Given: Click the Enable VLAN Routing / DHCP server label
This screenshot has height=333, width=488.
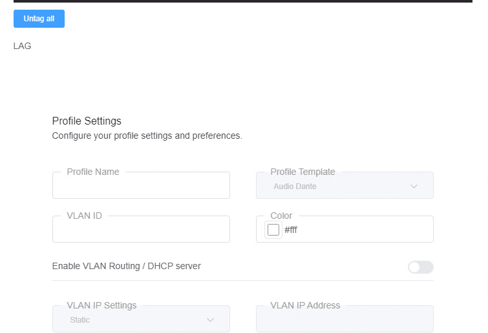Looking at the screenshot, I should 126,267.
